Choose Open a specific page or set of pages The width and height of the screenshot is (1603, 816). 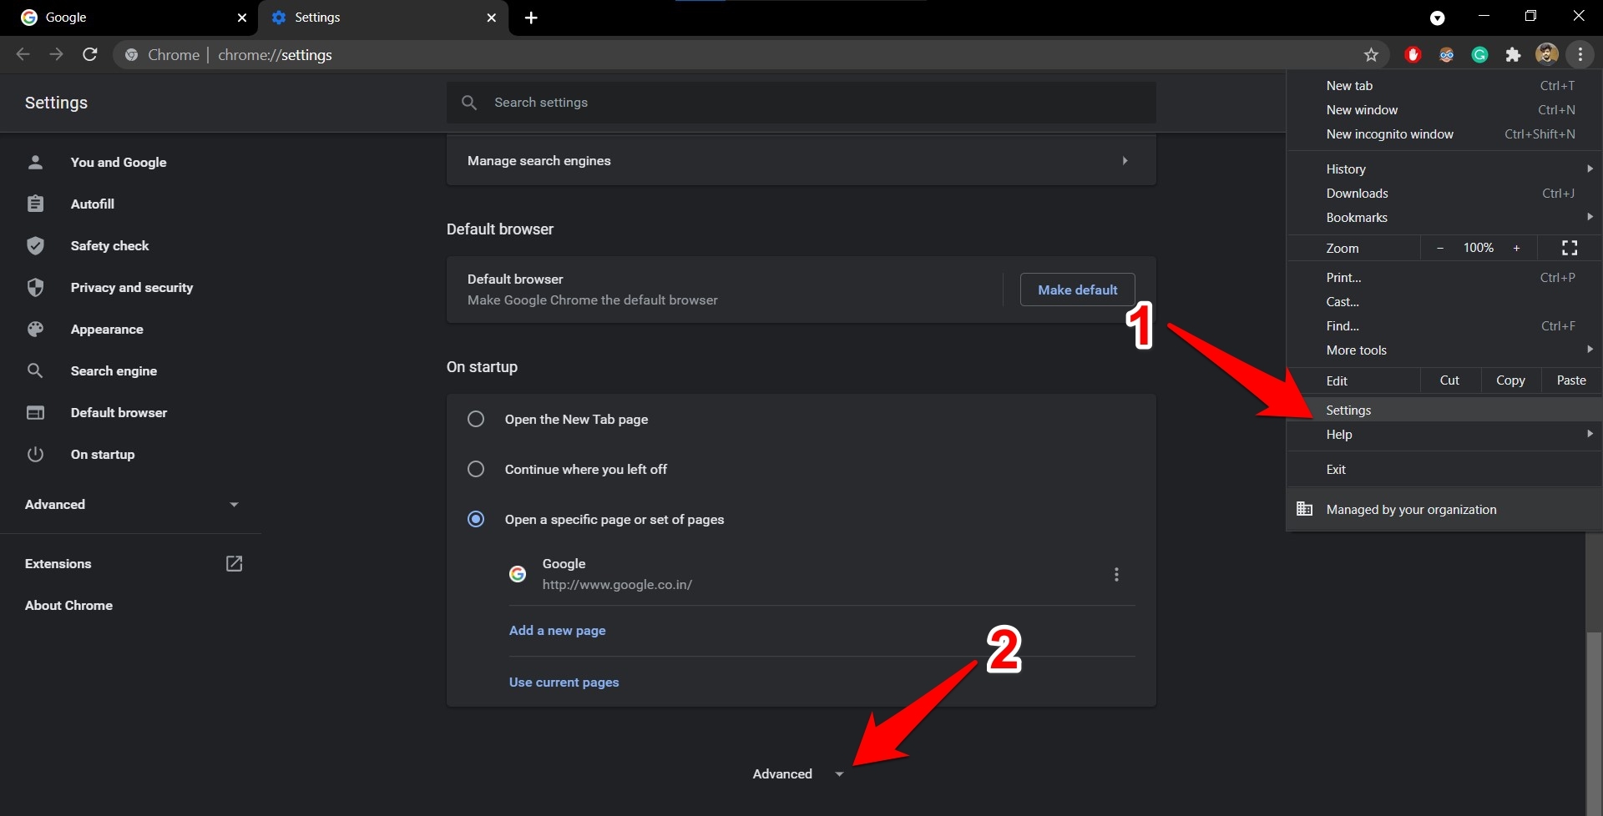point(476,519)
